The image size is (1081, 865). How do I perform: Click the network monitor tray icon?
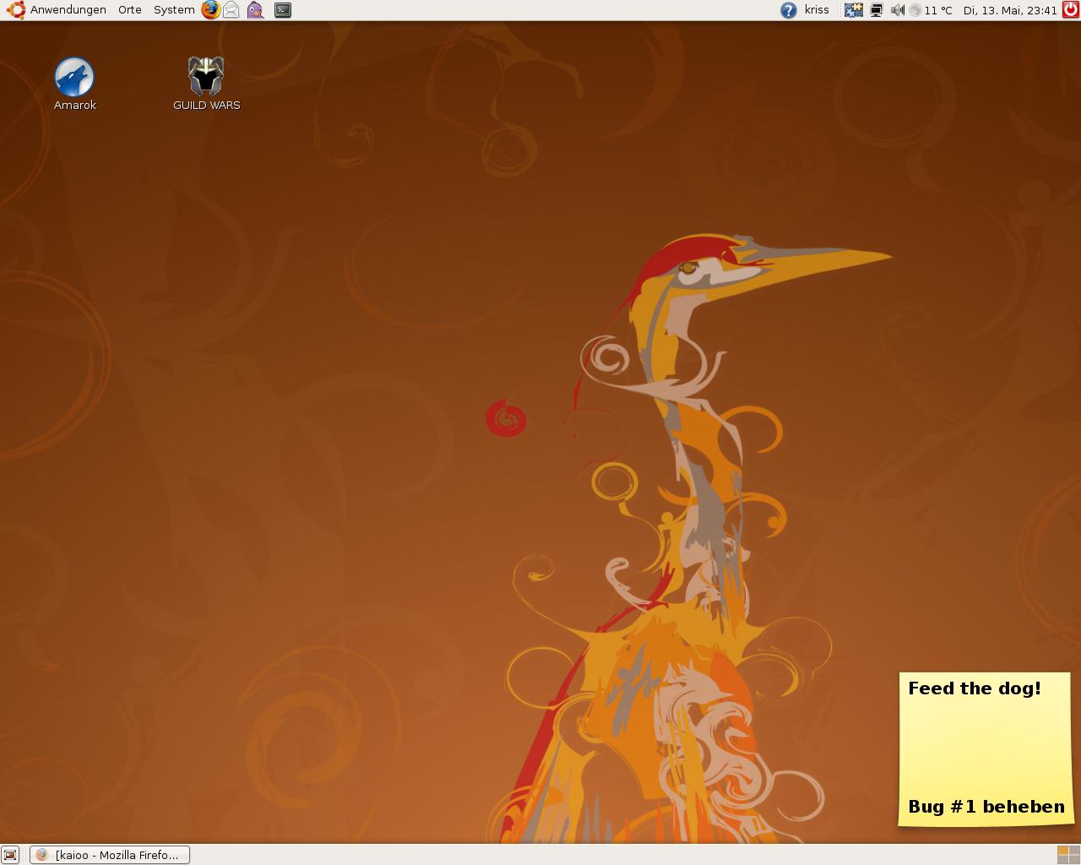[x=877, y=10]
